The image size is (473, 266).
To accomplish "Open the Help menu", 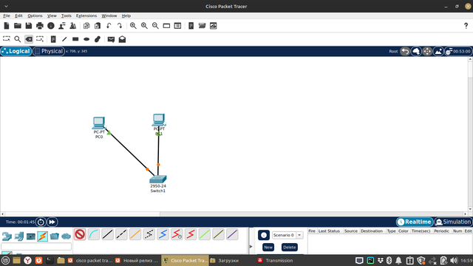I will point(126,16).
